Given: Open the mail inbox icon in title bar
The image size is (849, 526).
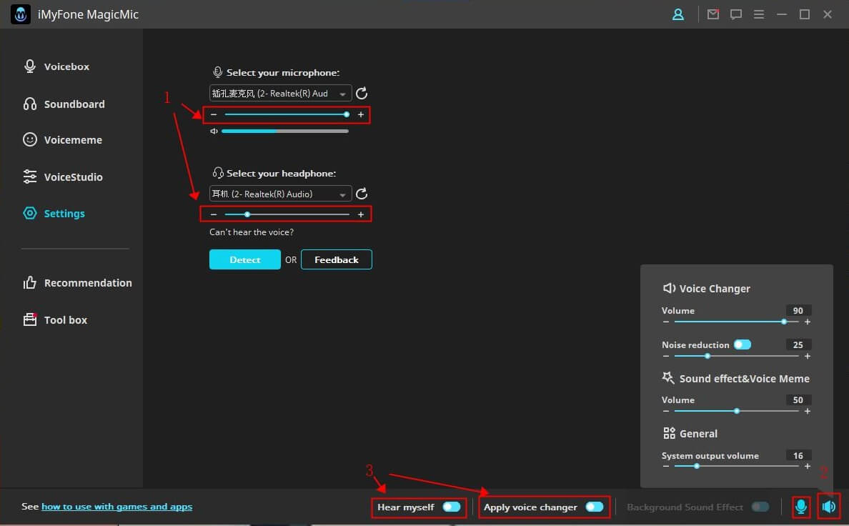Looking at the screenshot, I should pos(713,14).
